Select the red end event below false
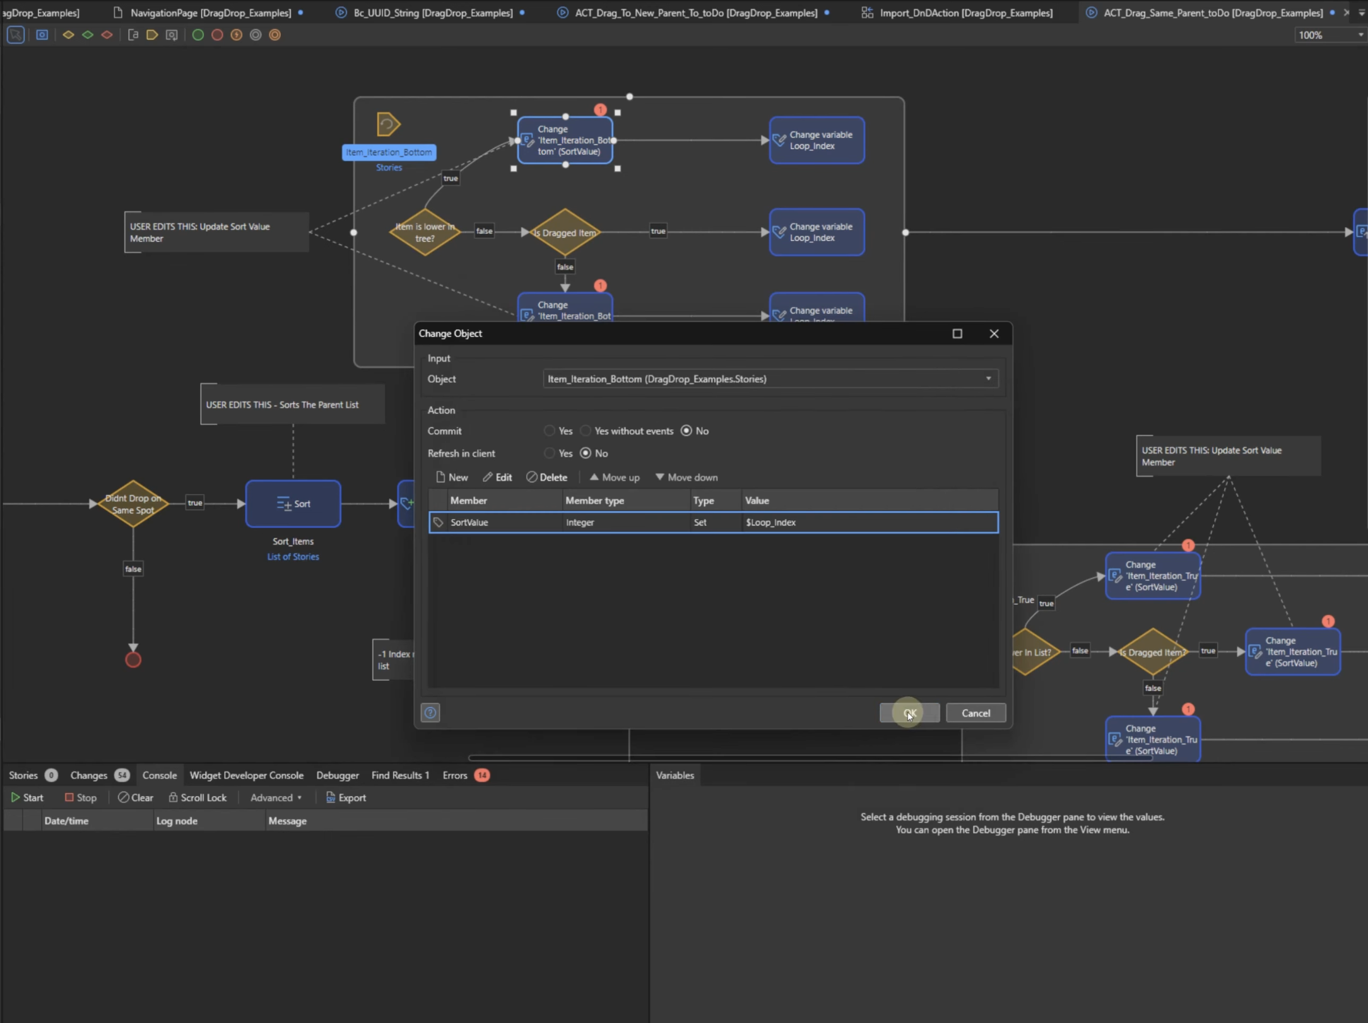This screenshot has width=1368, height=1023. pyautogui.click(x=133, y=660)
